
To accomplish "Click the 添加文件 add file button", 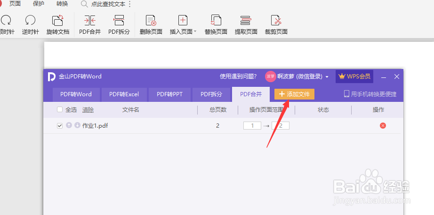I will coord(294,94).
